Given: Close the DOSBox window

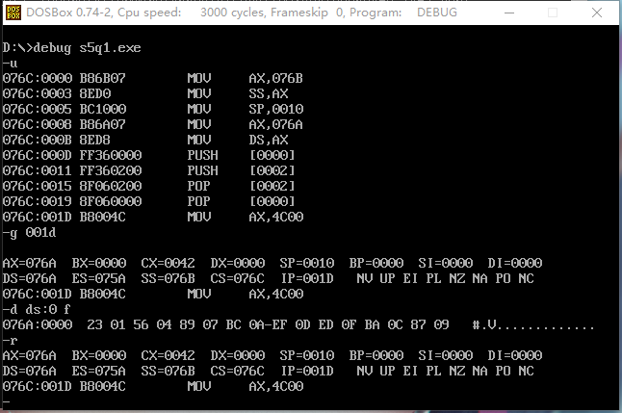Looking at the screenshot, I should point(597,13).
